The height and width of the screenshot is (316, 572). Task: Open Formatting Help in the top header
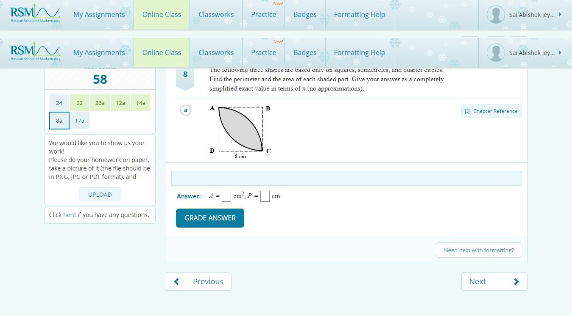(x=360, y=14)
